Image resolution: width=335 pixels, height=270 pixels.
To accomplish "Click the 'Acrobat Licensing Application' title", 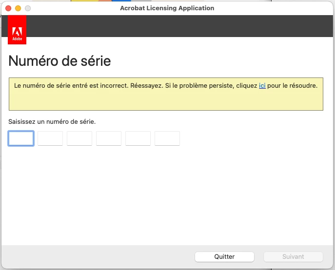I will (167, 8).
